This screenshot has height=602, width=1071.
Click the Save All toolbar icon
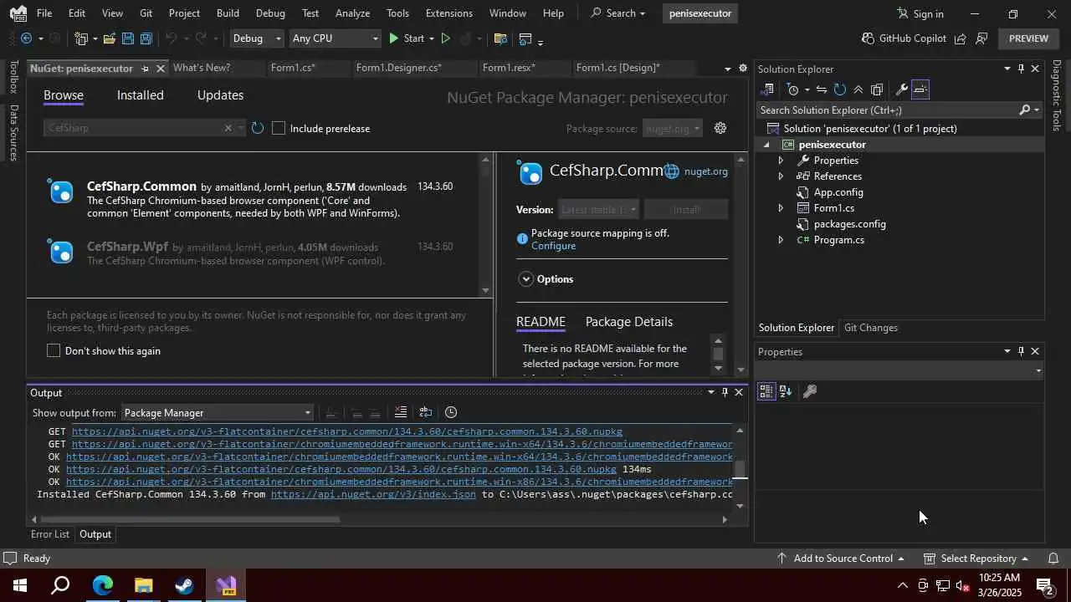pyautogui.click(x=146, y=38)
